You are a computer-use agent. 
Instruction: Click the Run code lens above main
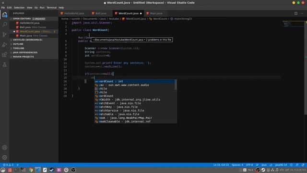point(80,37)
